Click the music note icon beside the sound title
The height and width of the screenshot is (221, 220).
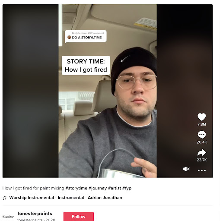pos(5,198)
